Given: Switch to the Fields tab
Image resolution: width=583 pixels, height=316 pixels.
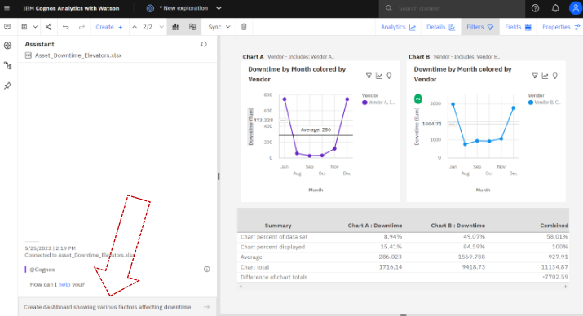Looking at the screenshot, I should [x=518, y=27].
